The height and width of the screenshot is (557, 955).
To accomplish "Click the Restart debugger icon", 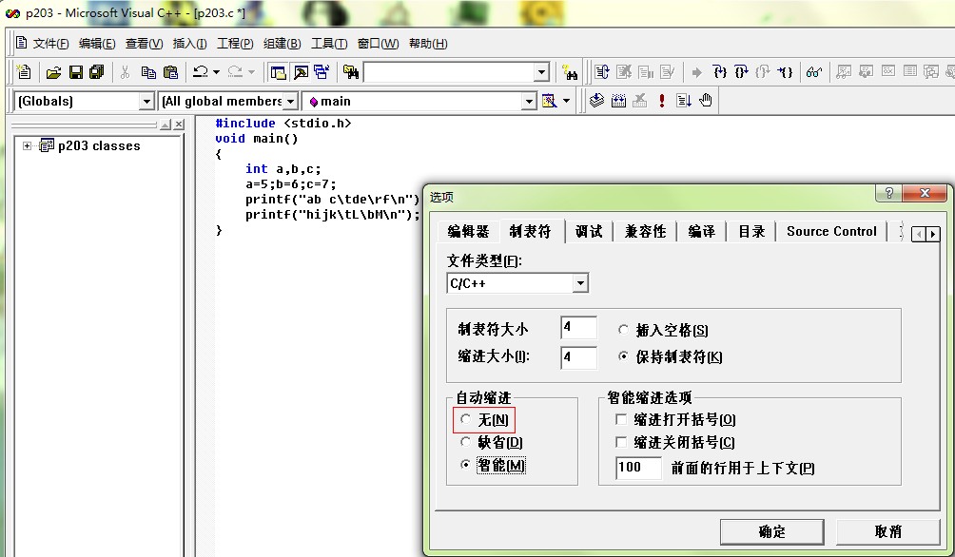I will coord(602,72).
